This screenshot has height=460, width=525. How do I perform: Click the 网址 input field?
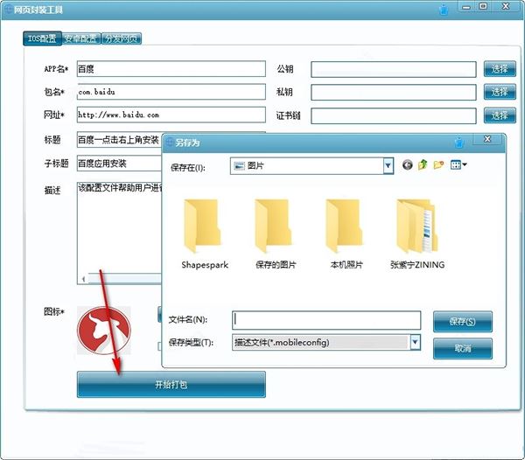pos(171,115)
